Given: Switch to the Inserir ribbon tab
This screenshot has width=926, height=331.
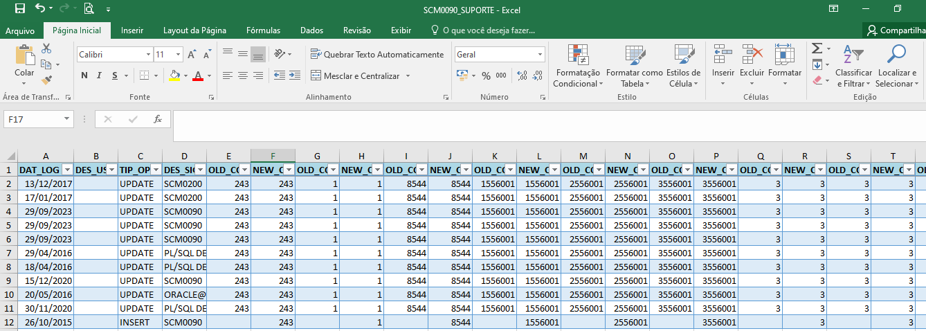Looking at the screenshot, I should [x=132, y=30].
